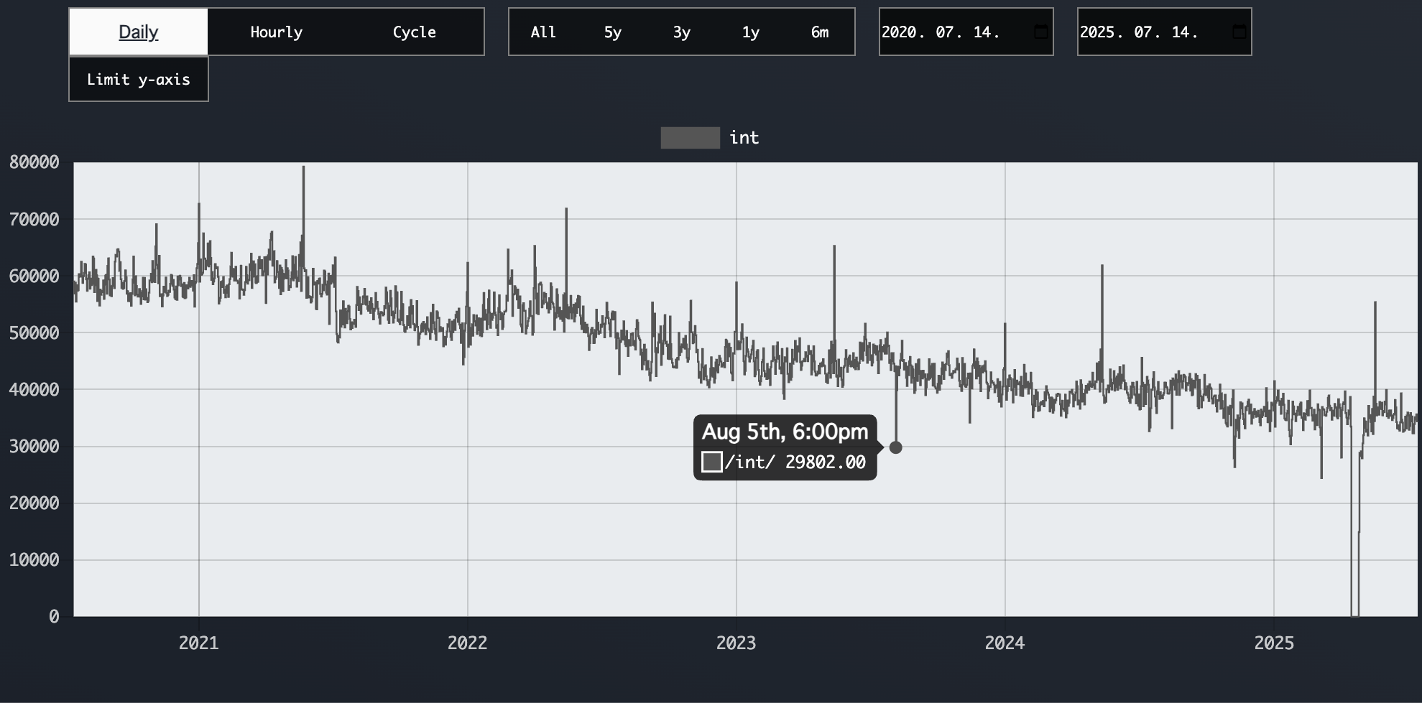
Task: Toggle the Limit y-axis button
Action: (x=139, y=79)
